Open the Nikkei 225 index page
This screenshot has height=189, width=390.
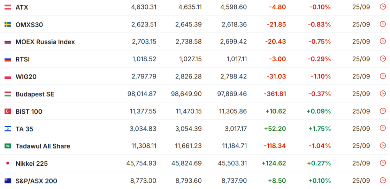[x=32, y=164]
